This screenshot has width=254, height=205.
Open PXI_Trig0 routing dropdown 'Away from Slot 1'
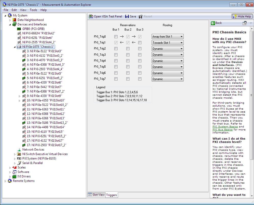point(167,37)
